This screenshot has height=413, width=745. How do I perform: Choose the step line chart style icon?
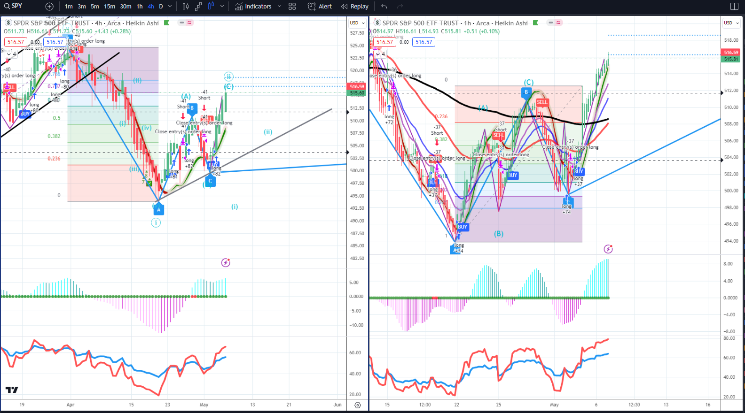click(198, 7)
